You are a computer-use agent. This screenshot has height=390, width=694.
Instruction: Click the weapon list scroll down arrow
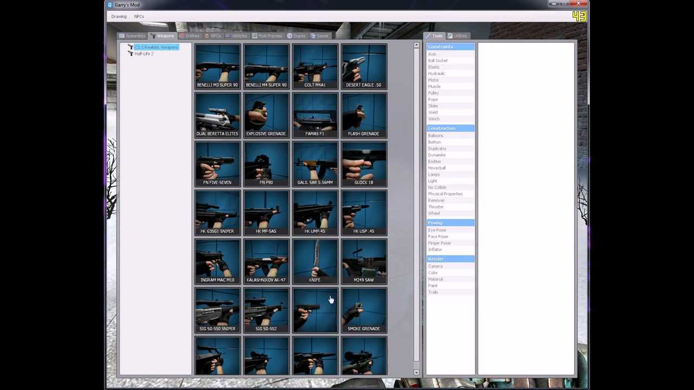tap(416, 372)
